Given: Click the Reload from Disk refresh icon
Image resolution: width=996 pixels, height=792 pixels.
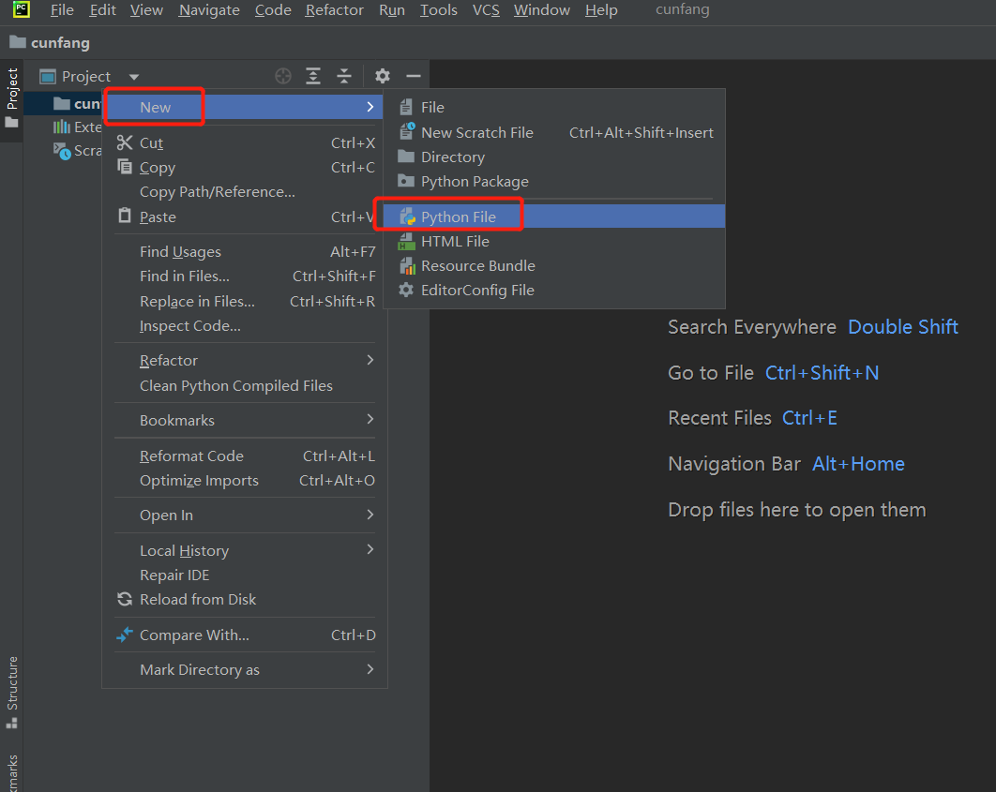Looking at the screenshot, I should click(125, 599).
